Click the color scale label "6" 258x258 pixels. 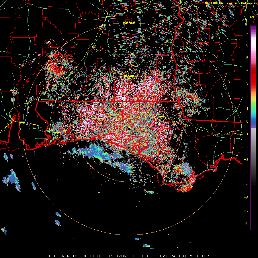tap(247, 45)
